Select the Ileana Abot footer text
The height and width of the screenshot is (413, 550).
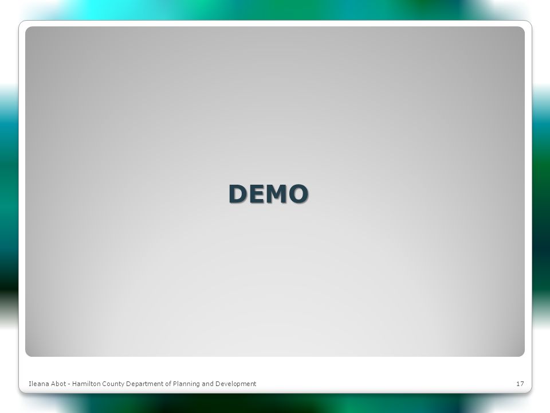pyautogui.click(x=143, y=384)
